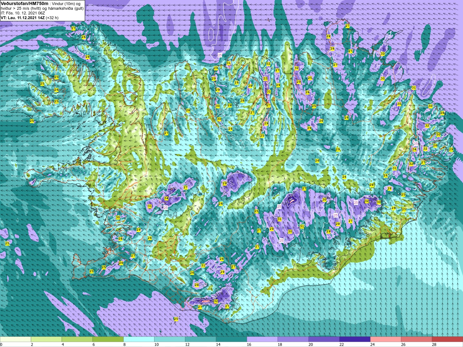The height and width of the screenshot is (347, 463).
Task: Click the 6–8 m/s olive green legend swatch
Action: (x=108, y=339)
